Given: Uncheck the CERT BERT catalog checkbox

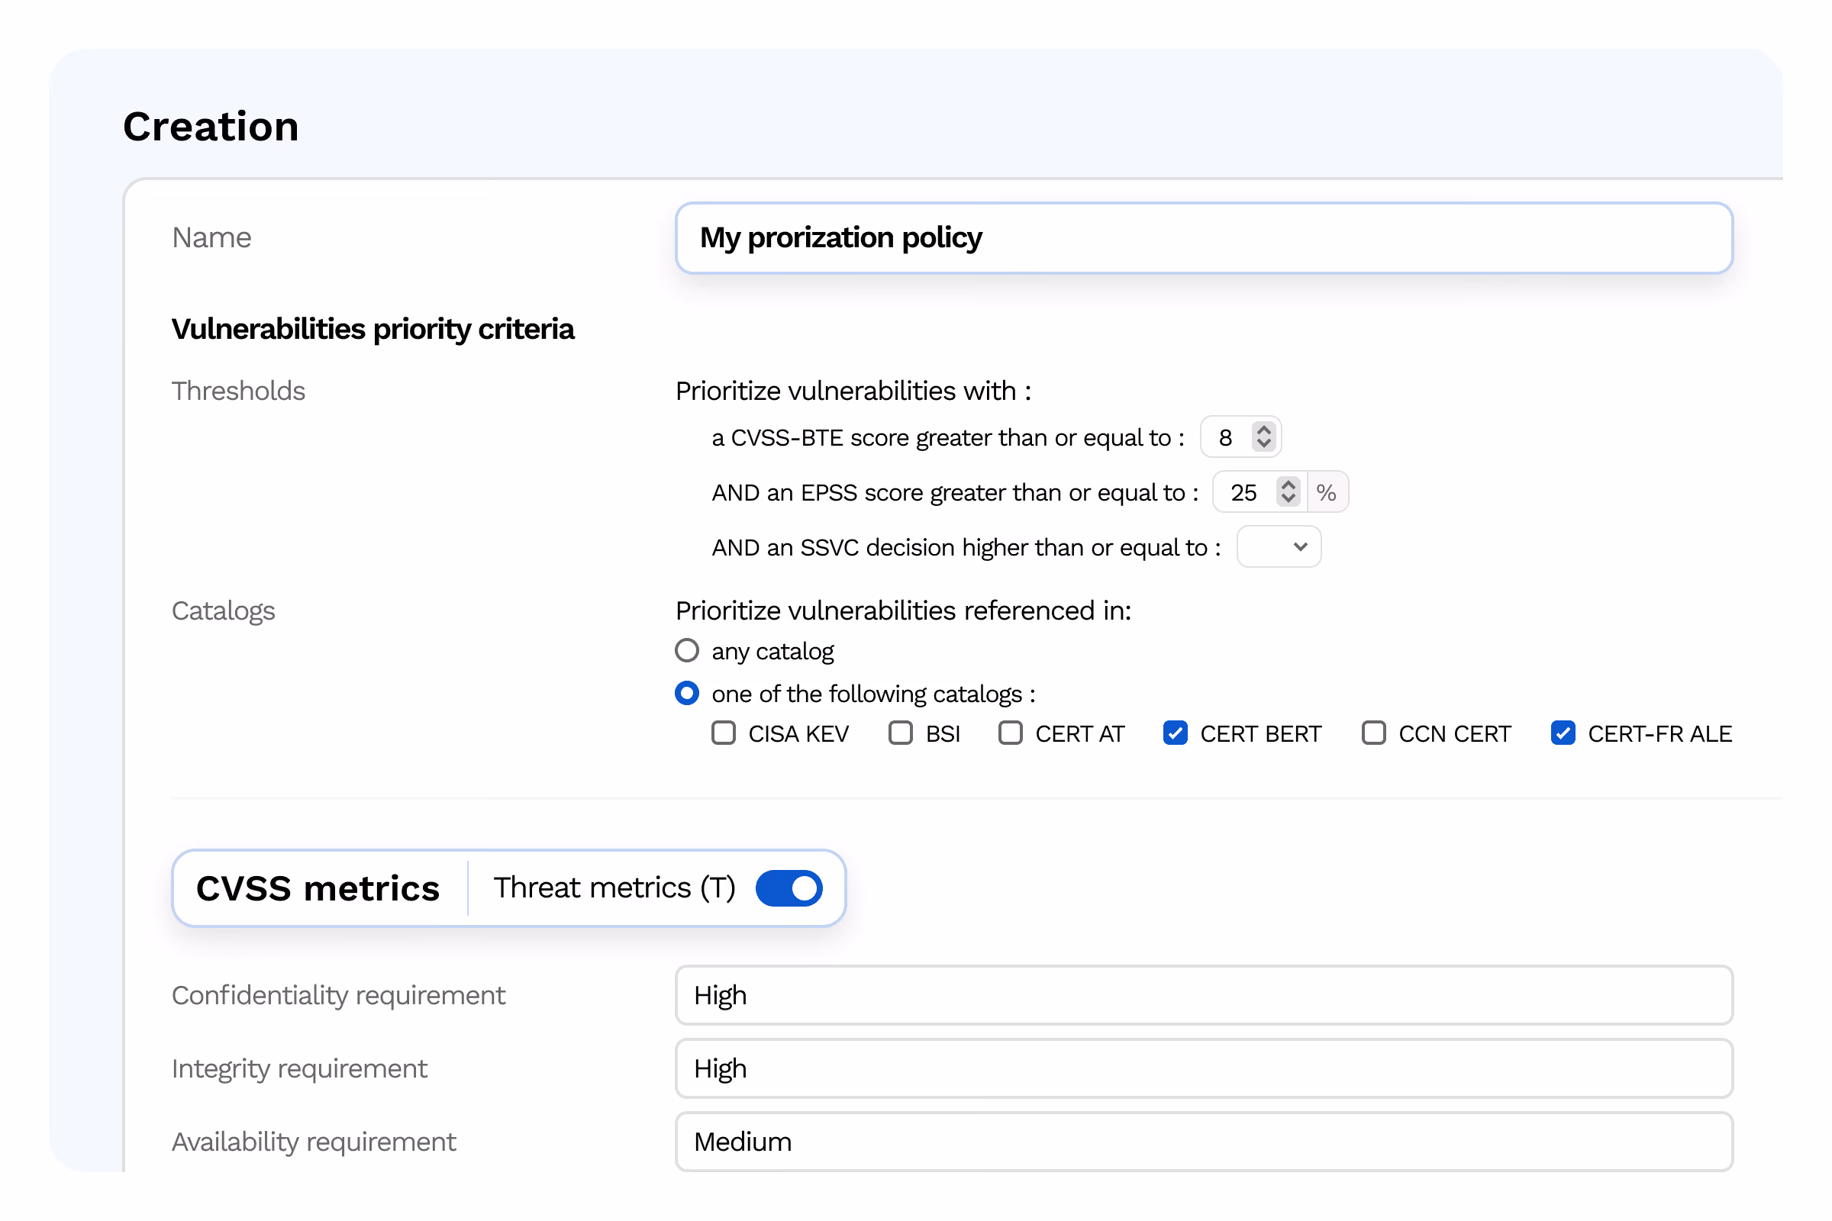Looking at the screenshot, I should [1175, 733].
